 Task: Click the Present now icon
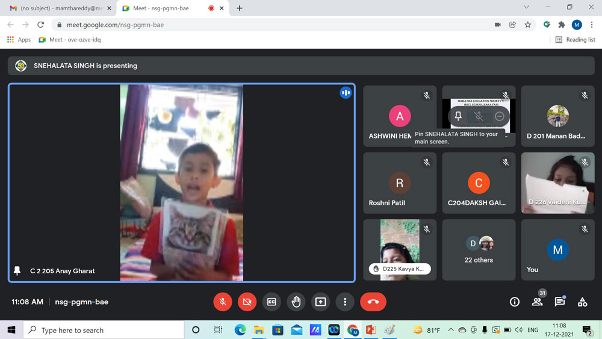(320, 302)
